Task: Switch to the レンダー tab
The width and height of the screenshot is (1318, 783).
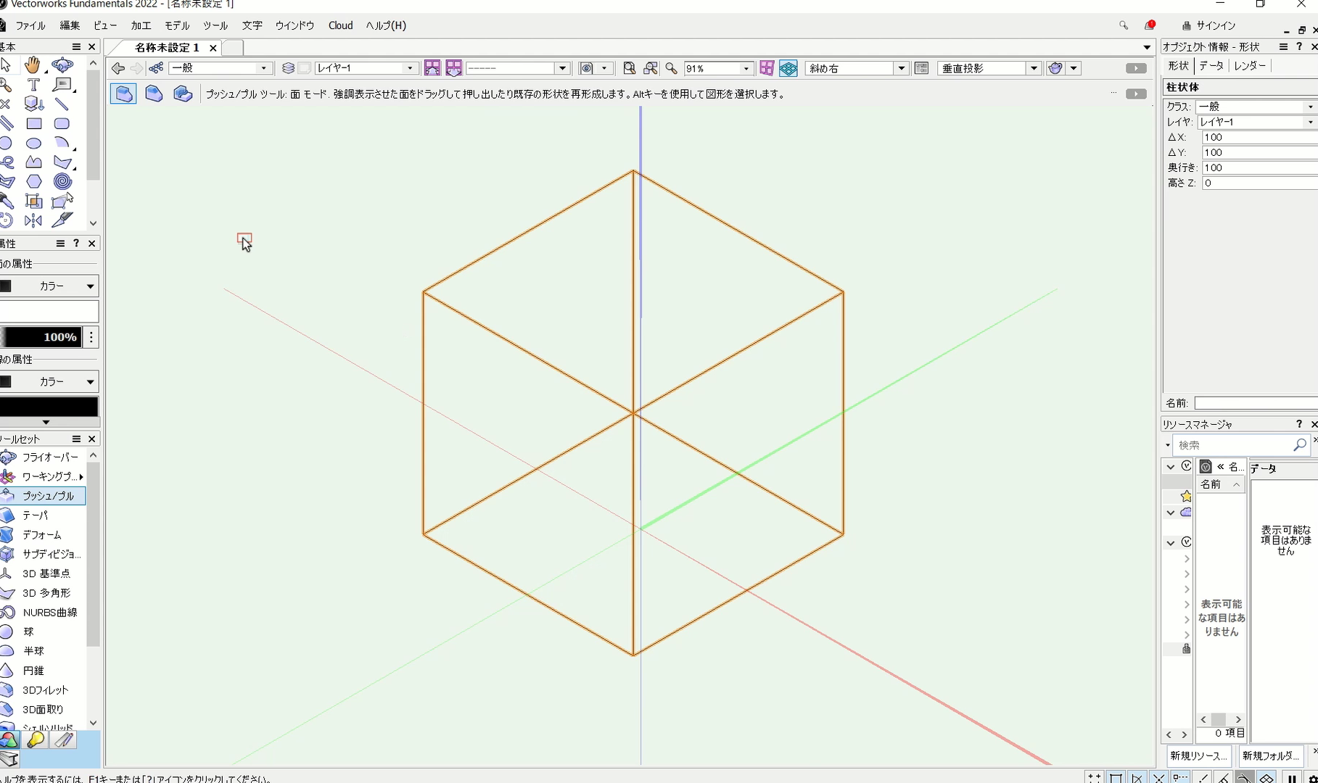Action: tap(1249, 65)
